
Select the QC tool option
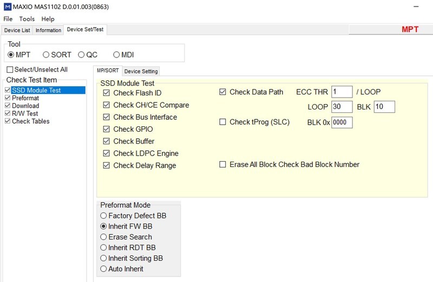point(82,55)
